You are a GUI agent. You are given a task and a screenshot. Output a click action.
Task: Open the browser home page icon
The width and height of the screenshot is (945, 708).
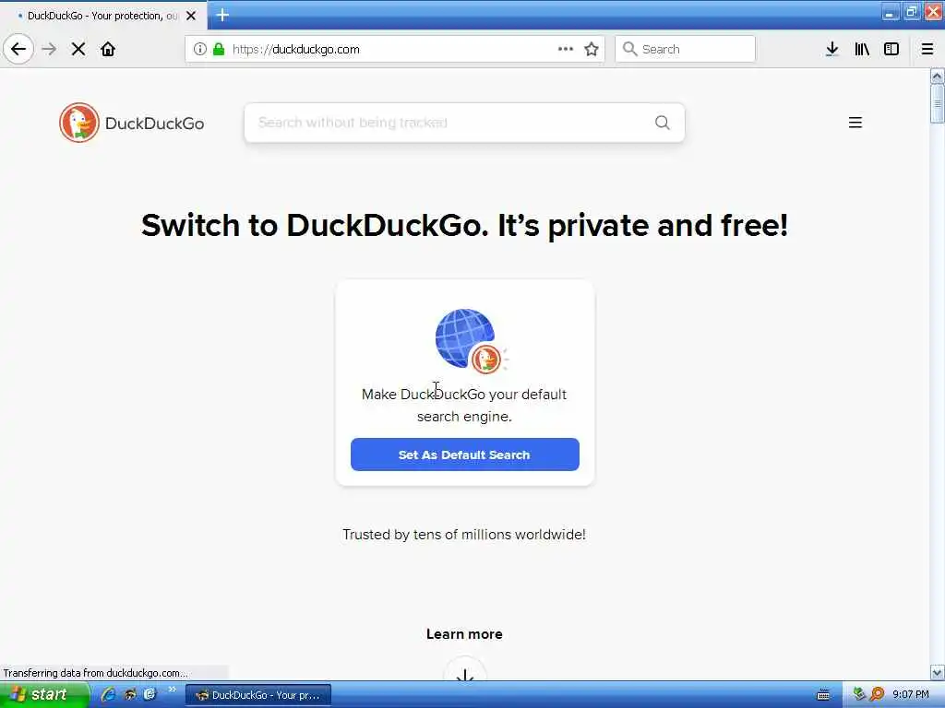[x=108, y=49]
